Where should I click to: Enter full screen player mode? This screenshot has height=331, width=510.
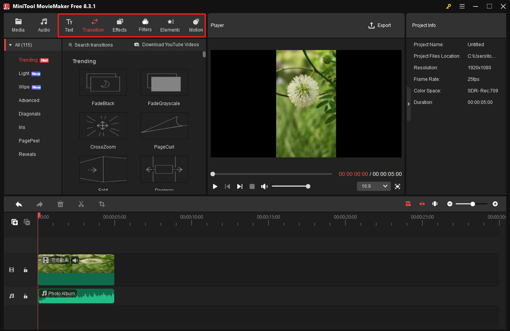pos(398,186)
